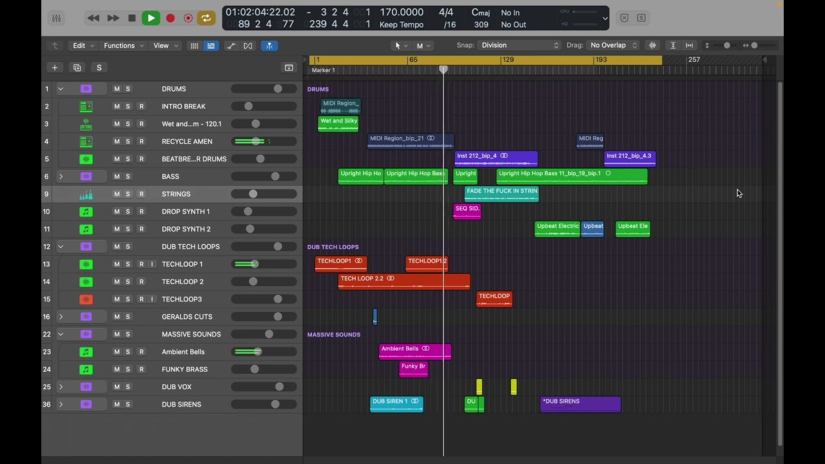Screen dimensions: 825x464
Task: Click the green Play button
Action: coord(151,18)
